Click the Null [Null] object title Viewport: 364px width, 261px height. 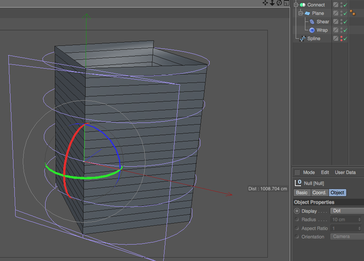pos(314,183)
